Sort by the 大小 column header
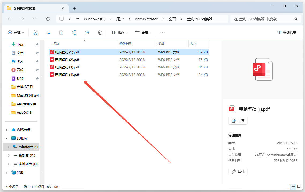Viewport: 305px width, 192px height. [193, 44]
